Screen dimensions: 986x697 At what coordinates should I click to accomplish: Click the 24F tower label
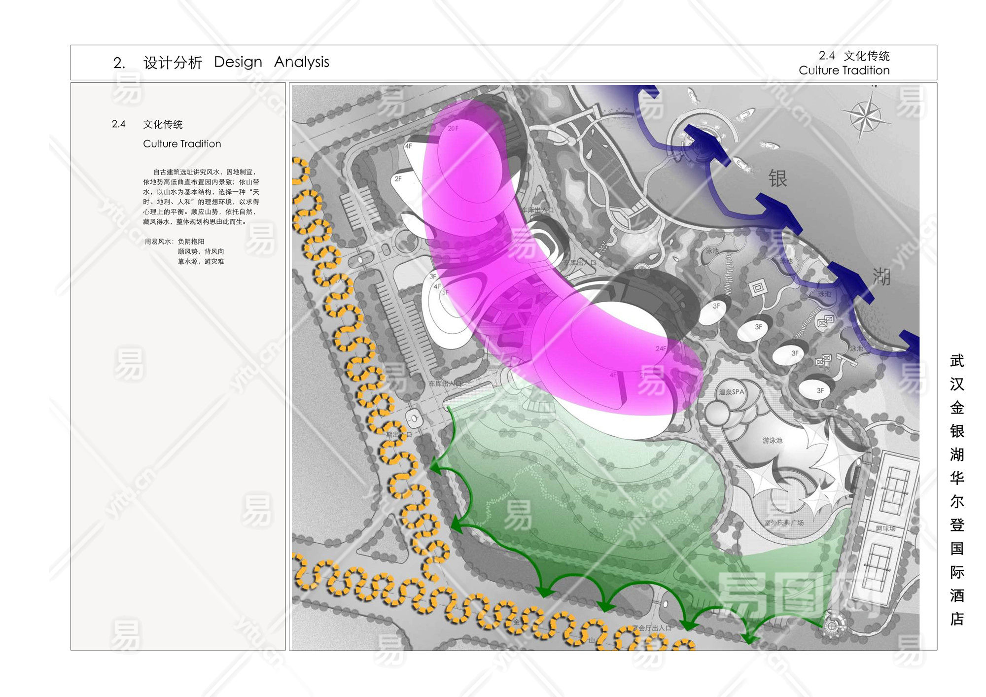click(x=661, y=348)
